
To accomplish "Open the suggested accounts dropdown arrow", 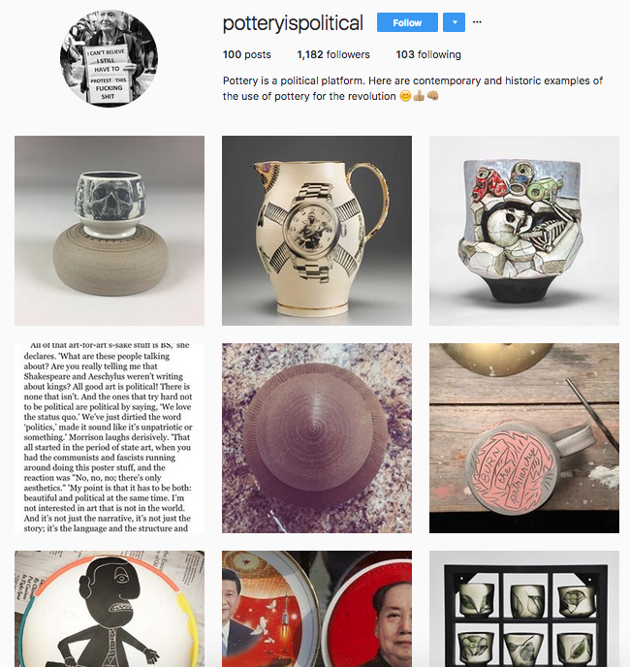I will tap(454, 22).
